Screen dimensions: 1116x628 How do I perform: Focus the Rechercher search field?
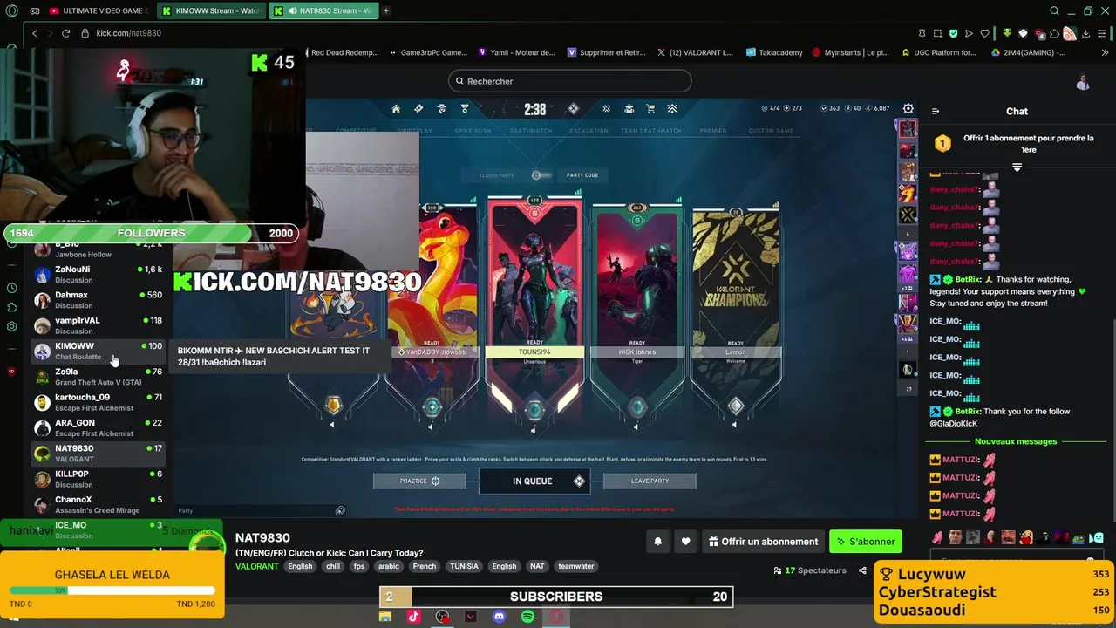(x=570, y=81)
